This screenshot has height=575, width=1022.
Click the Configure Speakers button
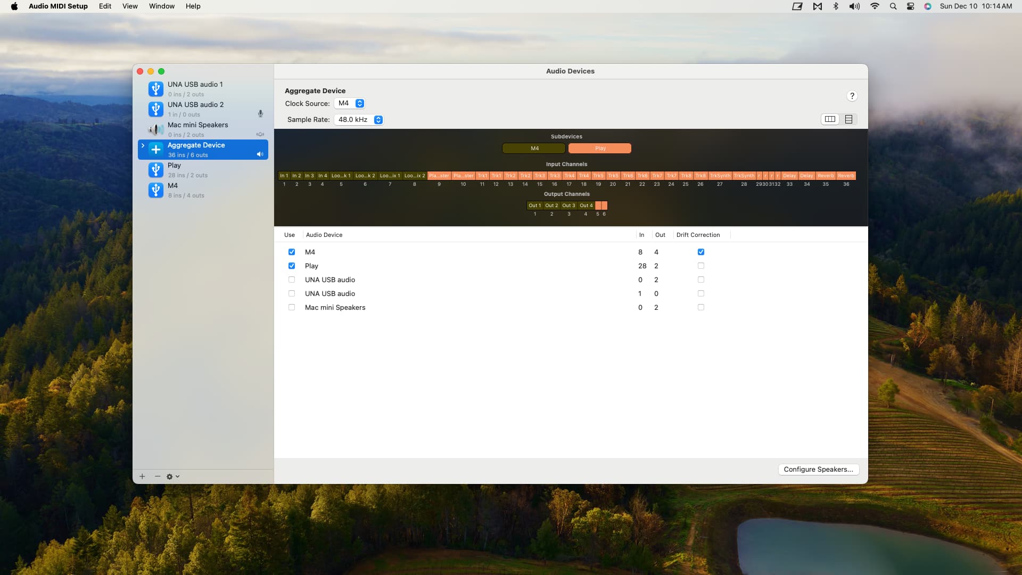819,469
